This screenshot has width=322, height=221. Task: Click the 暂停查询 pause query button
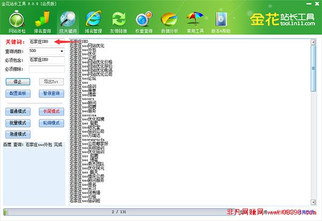52,94
